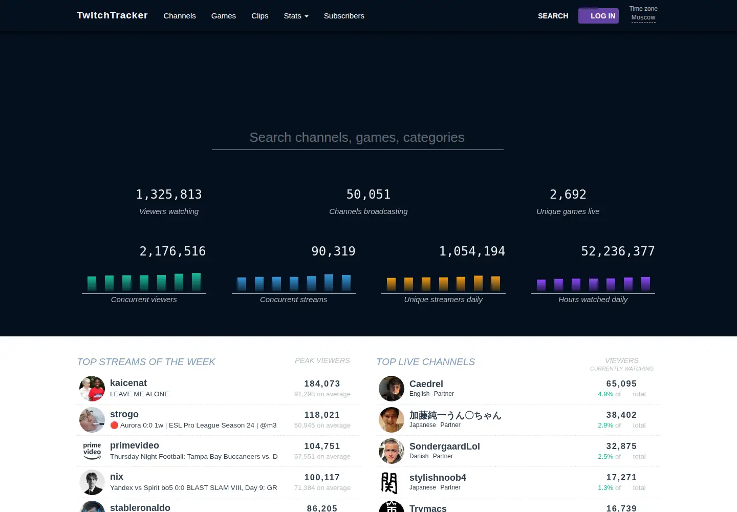Click the LEAVE ME ALONE stream title

139,394
